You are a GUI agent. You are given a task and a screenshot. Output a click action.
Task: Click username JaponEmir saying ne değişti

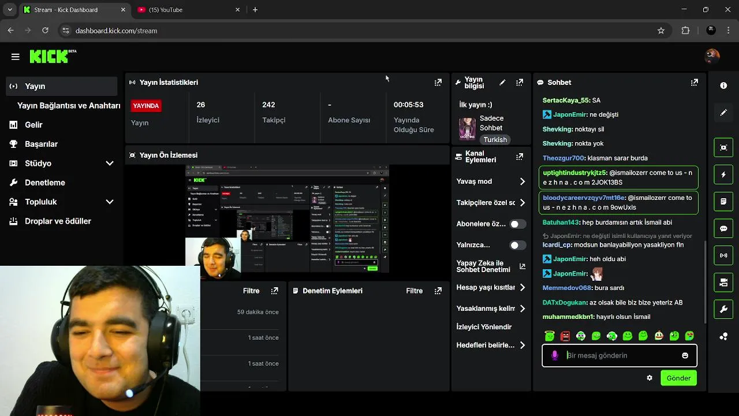point(569,114)
